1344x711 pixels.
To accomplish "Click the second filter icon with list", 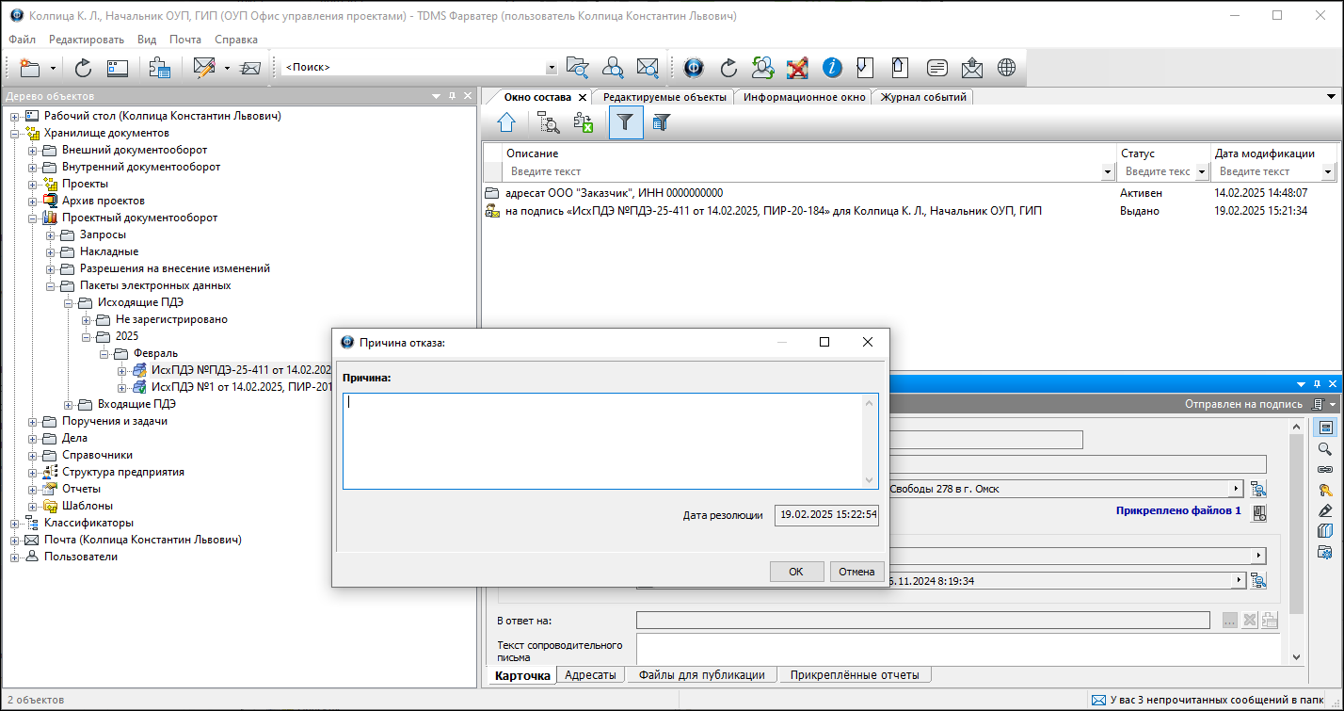I will pos(662,122).
